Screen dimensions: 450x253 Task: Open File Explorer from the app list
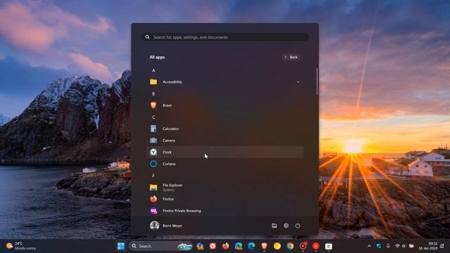tap(225, 188)
